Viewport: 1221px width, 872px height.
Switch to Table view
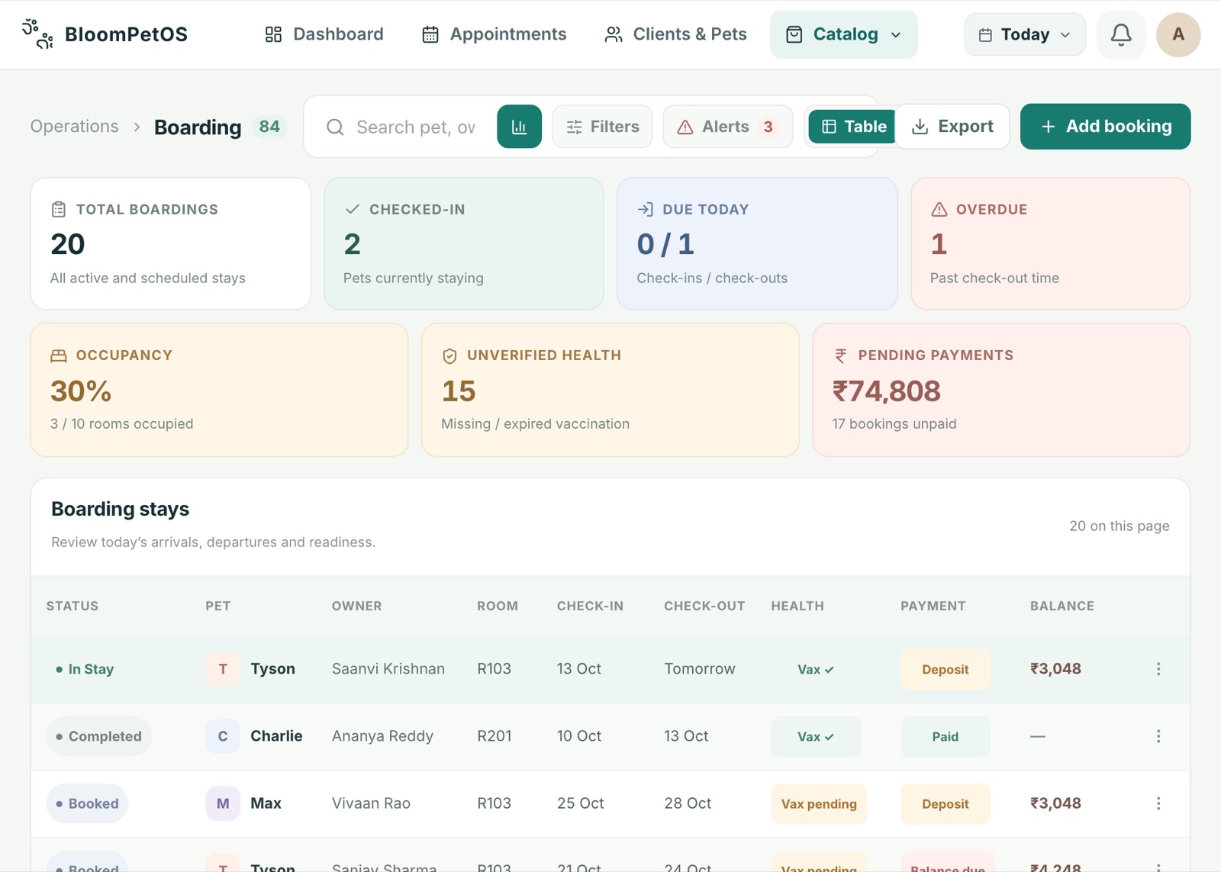853,127
